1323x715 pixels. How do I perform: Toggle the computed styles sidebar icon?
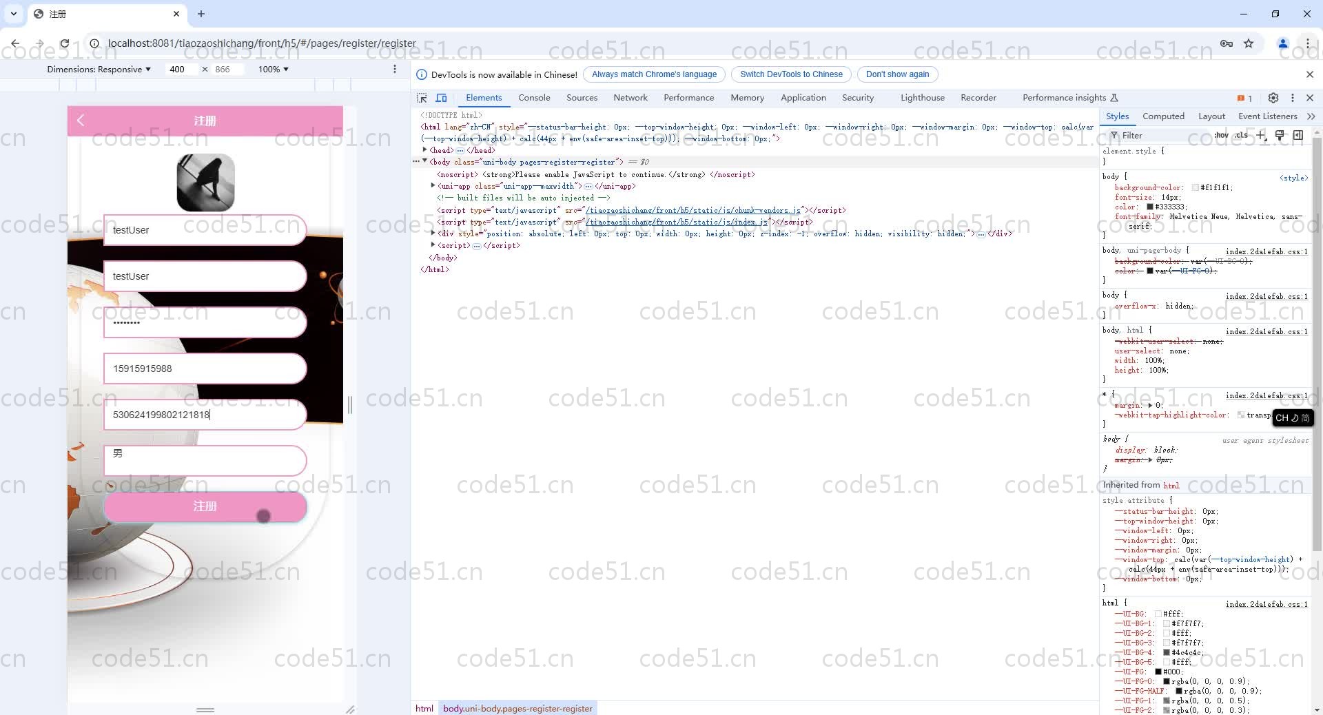(x=1298, y=135)
